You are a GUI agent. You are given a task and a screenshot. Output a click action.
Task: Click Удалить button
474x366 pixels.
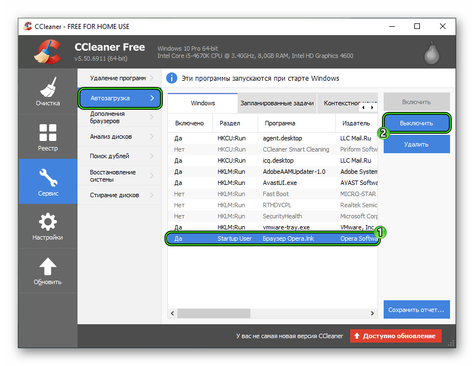416,144
